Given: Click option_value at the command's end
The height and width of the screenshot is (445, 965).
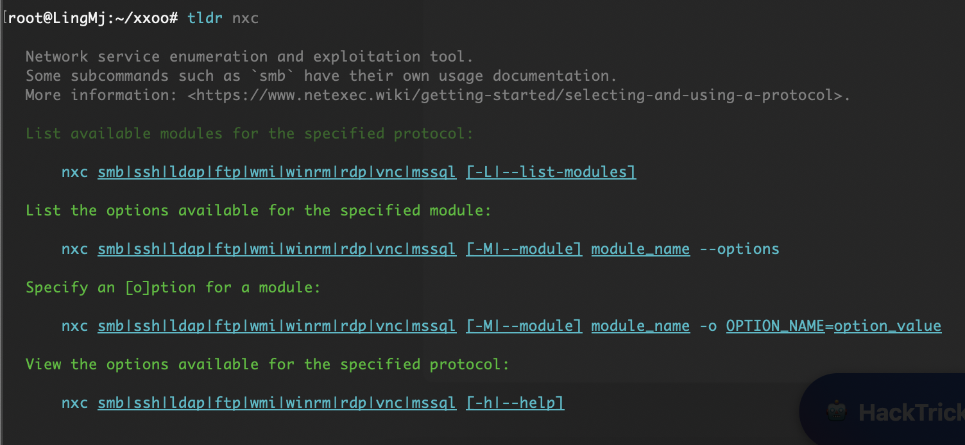Looking at the screenshot, I should coord(887,326).
